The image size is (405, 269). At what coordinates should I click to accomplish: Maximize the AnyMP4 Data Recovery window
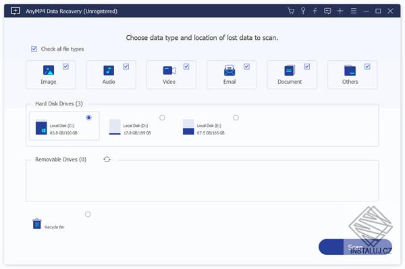(378, 11)
